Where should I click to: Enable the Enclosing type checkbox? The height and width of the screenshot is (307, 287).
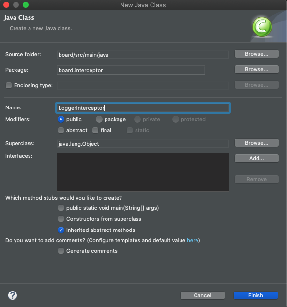[9, 85]
